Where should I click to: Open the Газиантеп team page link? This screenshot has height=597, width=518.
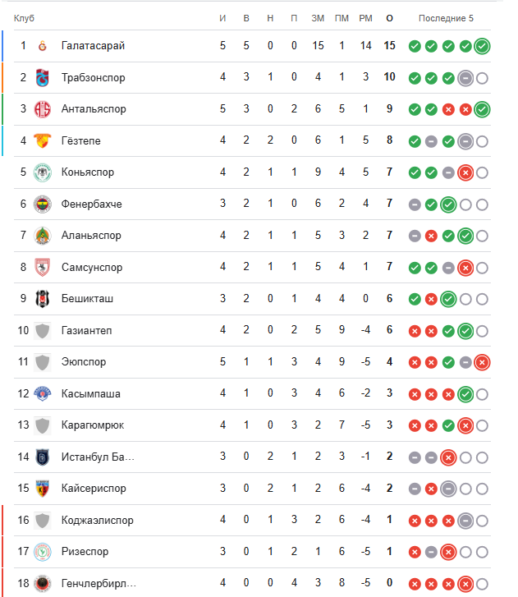86,330
